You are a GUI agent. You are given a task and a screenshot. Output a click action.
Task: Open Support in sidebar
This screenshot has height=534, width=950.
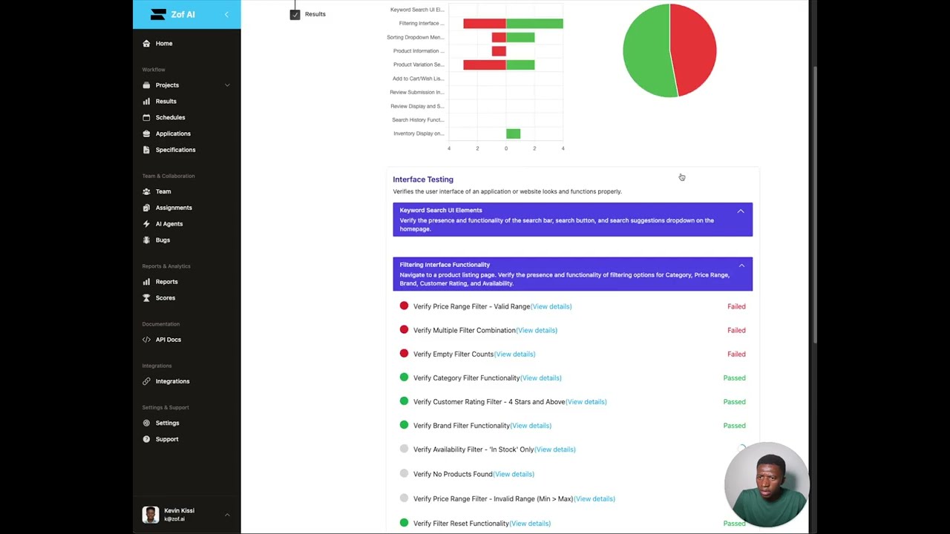[x=167, y=439]
